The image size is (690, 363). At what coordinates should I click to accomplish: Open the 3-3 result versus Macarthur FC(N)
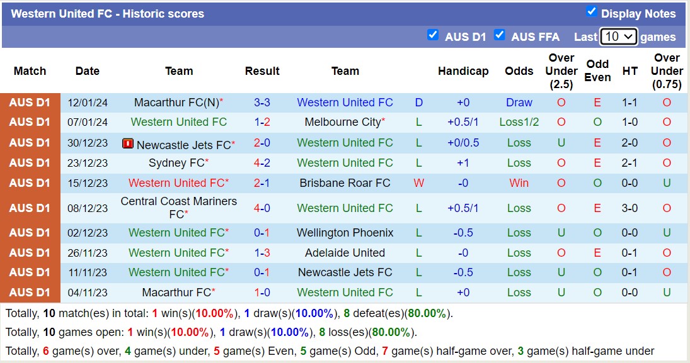(262, 103)
